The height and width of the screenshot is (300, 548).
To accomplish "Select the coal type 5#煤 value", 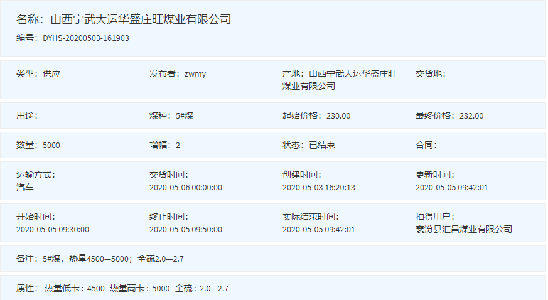I will point(185,115).
